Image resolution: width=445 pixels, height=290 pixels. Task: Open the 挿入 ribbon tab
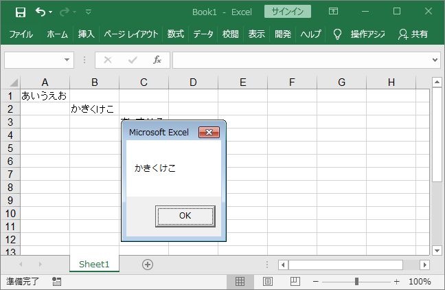tap(87, 34)
